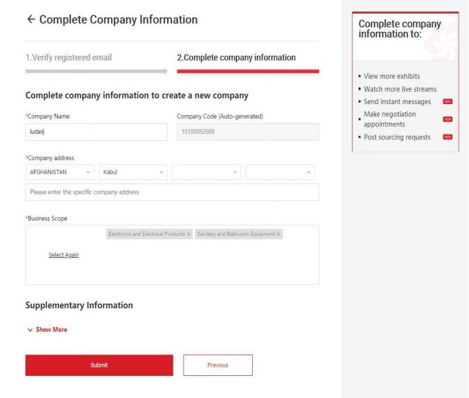469x398 pixels.
Task: Select step 2 Complete company information
Action: click(x=236, y=57)
